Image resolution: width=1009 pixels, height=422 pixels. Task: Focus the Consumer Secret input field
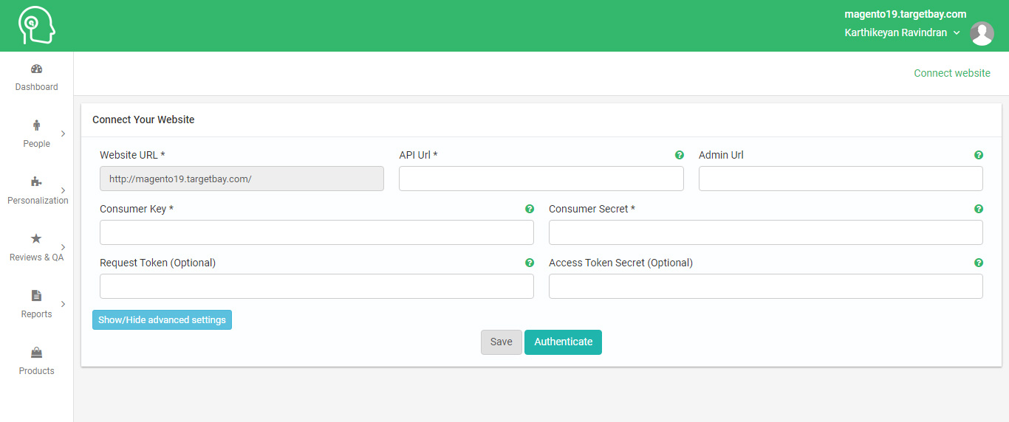pos(766,232)
